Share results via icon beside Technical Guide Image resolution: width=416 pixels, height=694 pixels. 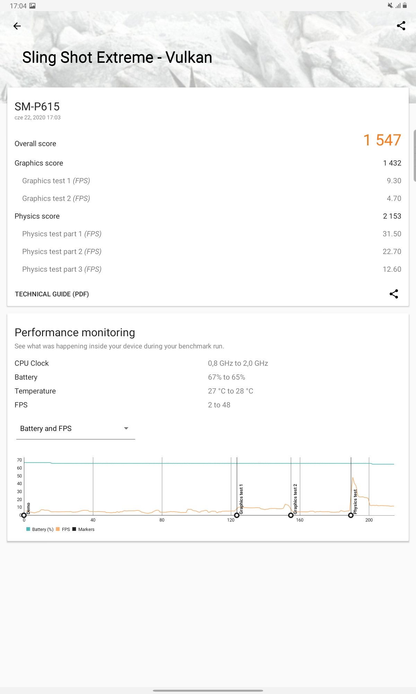tap(394, 294)
